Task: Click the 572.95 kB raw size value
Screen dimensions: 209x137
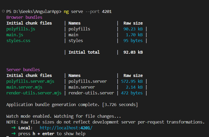Action: 132,81
